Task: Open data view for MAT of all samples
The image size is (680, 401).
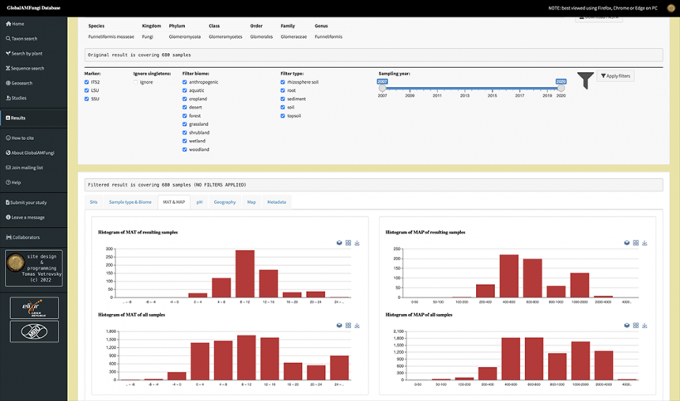Action: click(339, 326)
